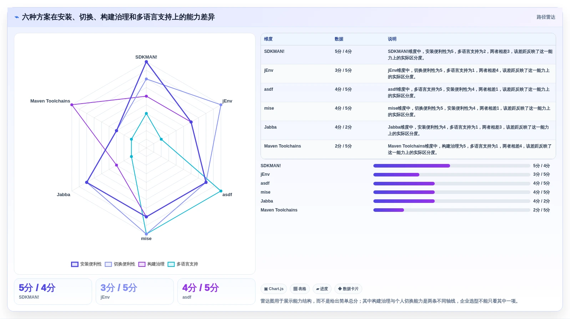
Task: Click the 路径雷达 label in header
Action: coord(546,17)
